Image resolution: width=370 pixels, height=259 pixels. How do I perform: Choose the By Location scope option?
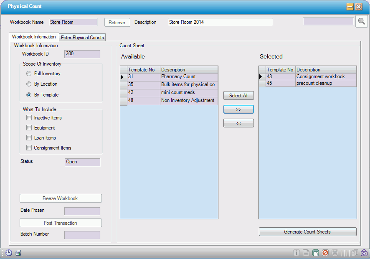[29, 84]
